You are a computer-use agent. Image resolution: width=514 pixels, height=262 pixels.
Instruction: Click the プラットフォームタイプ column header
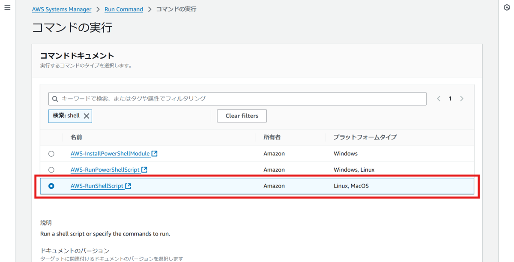(365, 137)
